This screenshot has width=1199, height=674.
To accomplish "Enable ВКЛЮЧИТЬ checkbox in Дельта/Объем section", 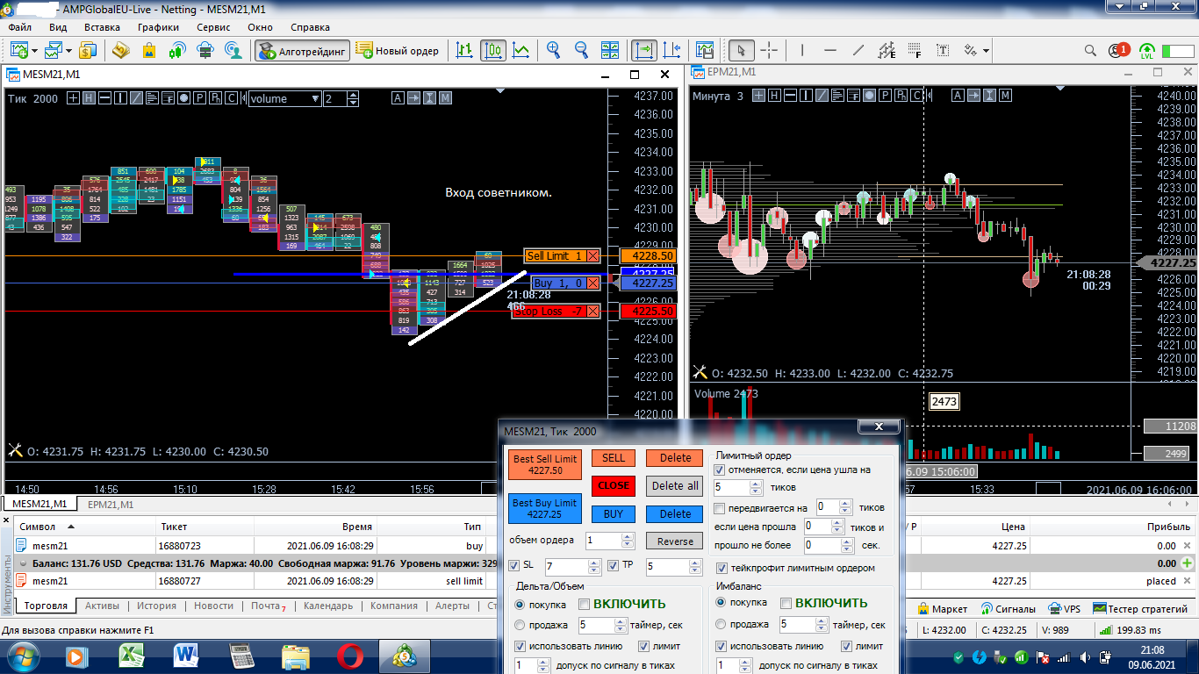I will 585,604.
